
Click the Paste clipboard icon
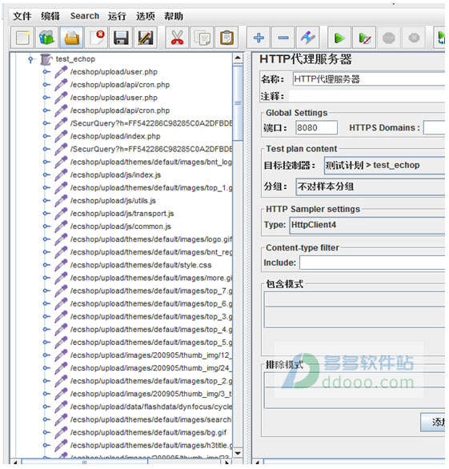click(x=227, y=38)
